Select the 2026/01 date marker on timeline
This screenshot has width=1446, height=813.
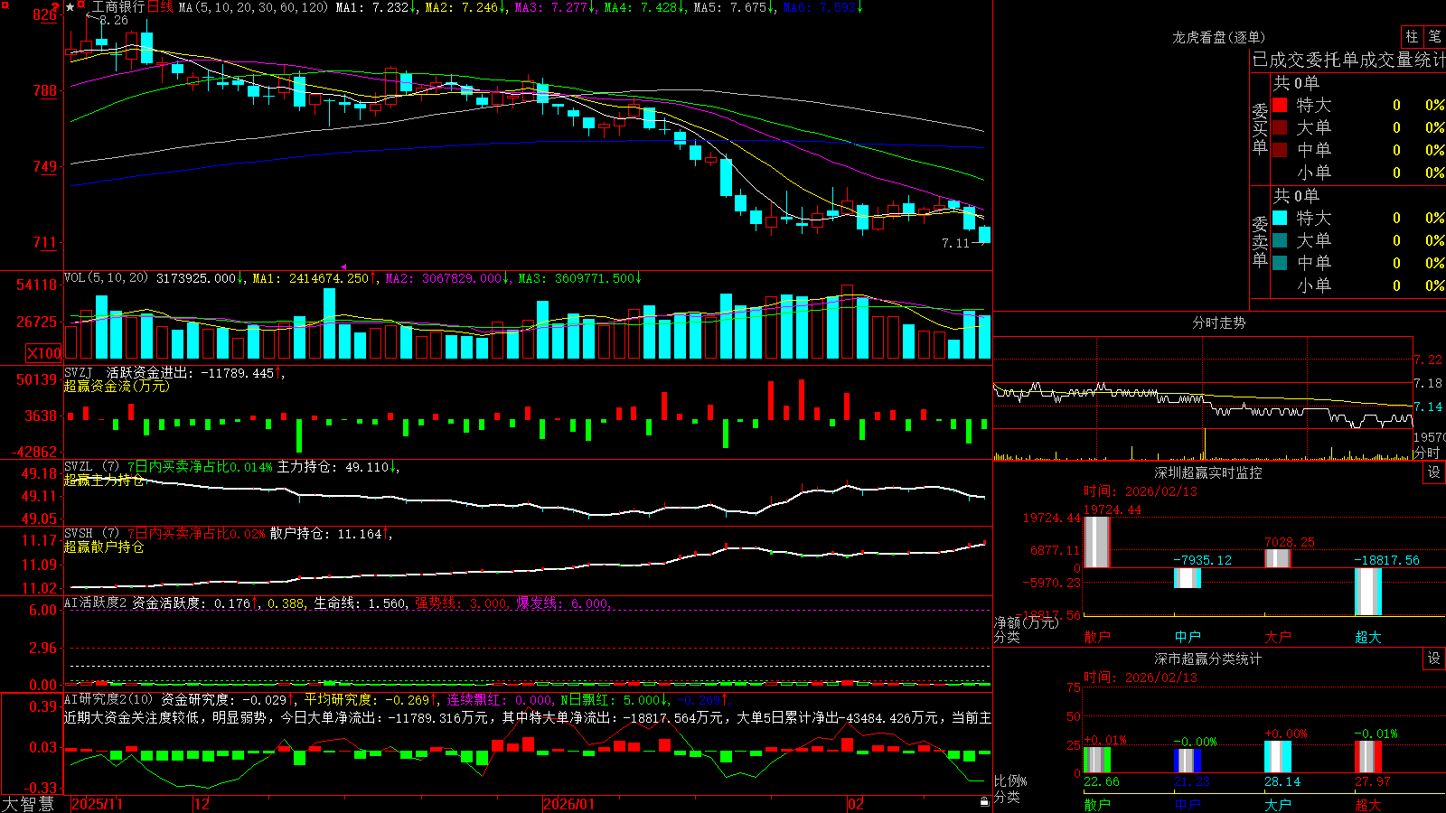tap(568, 804)
